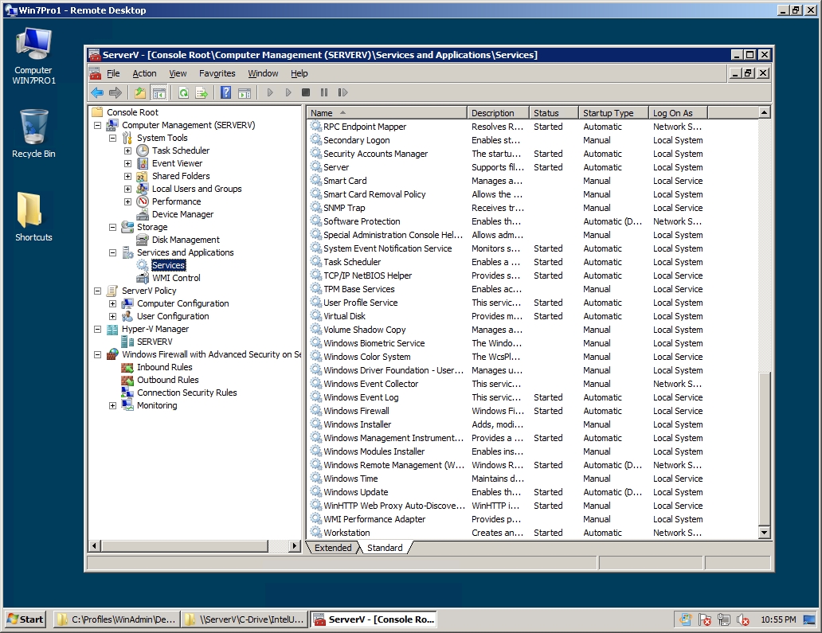Toggle the Show/Hide Console Tree icon
The image size is (822, 633).
click(159, 92)
